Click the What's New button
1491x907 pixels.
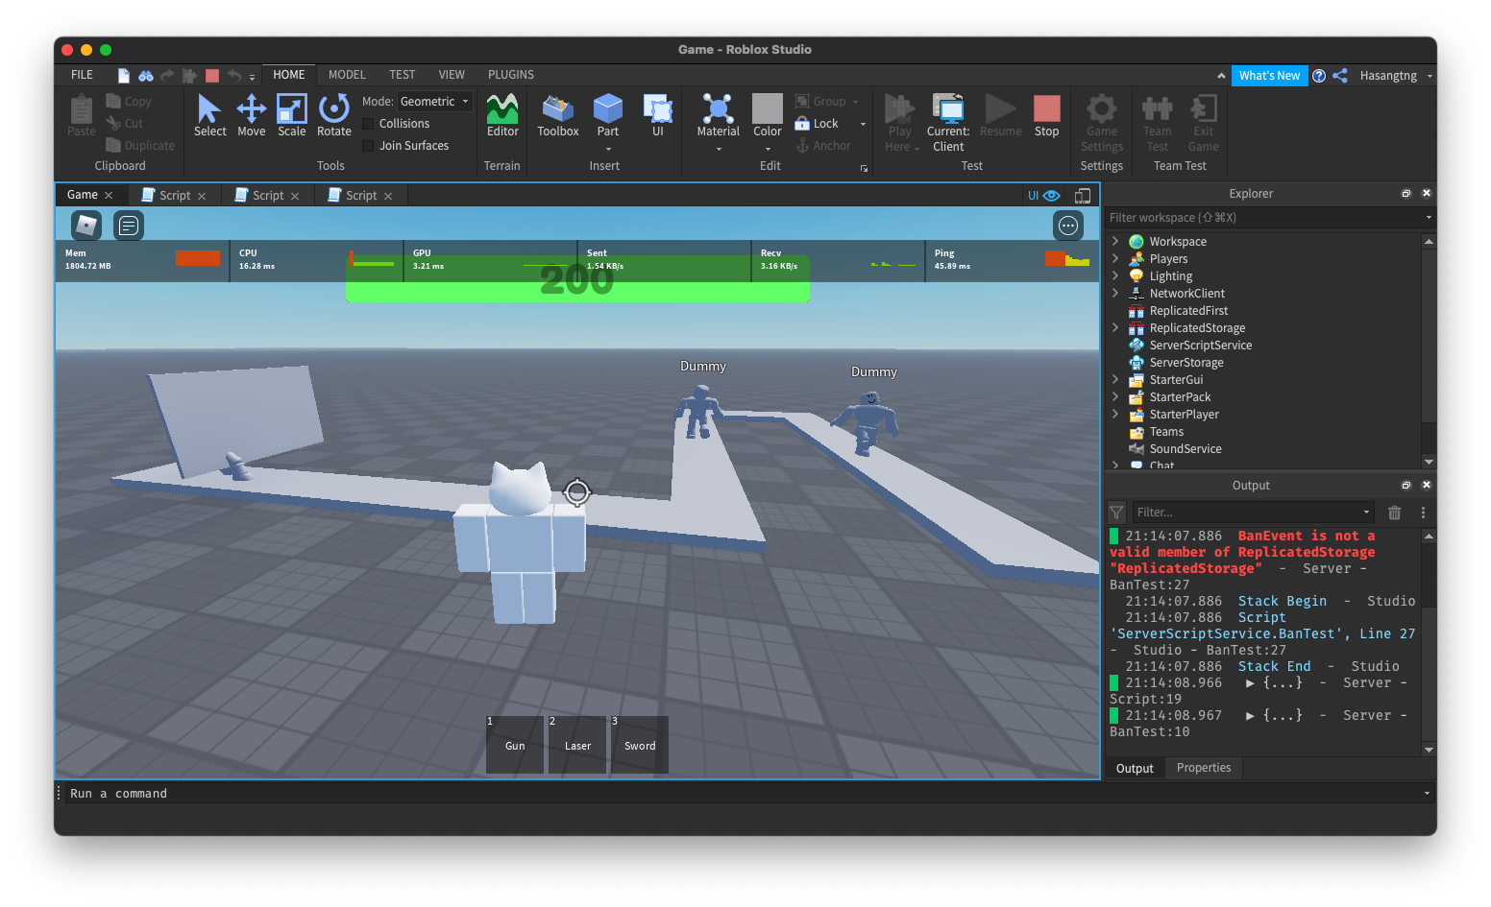(1268, 76)
